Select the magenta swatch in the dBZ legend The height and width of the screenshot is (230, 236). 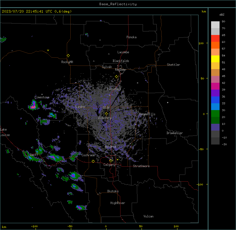[215, 86]
